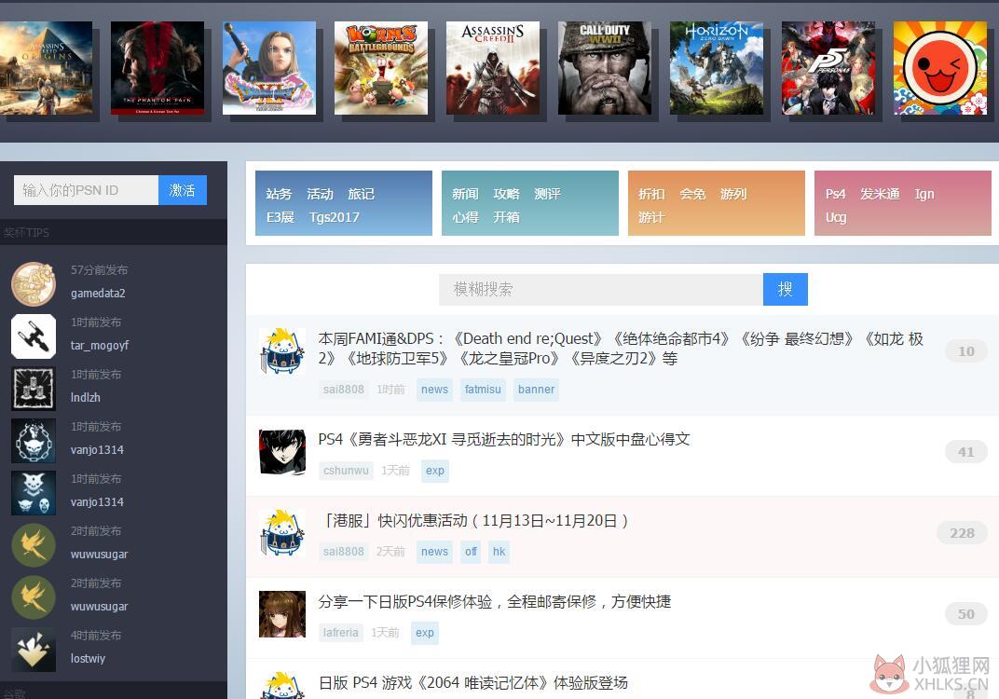Open the 心得 category

pyautogui.click(x=465, y=217)
